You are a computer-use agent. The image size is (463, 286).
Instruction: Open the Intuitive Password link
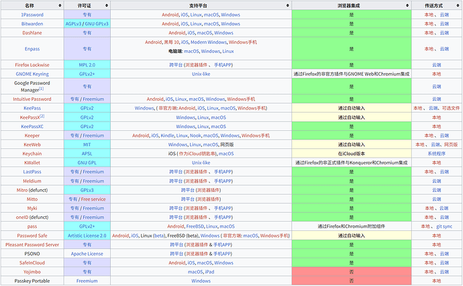pos(32,99)
